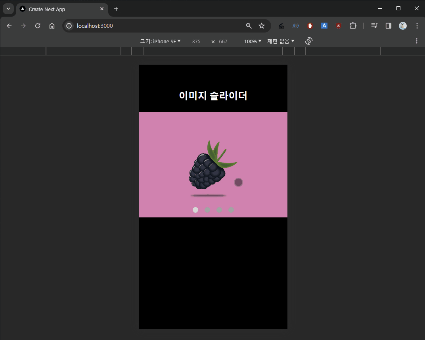This screenshot has width=425, height=340.
Task: Switch to the Create Next App tab
Action: pyautogui.click(x=59, y=9)
